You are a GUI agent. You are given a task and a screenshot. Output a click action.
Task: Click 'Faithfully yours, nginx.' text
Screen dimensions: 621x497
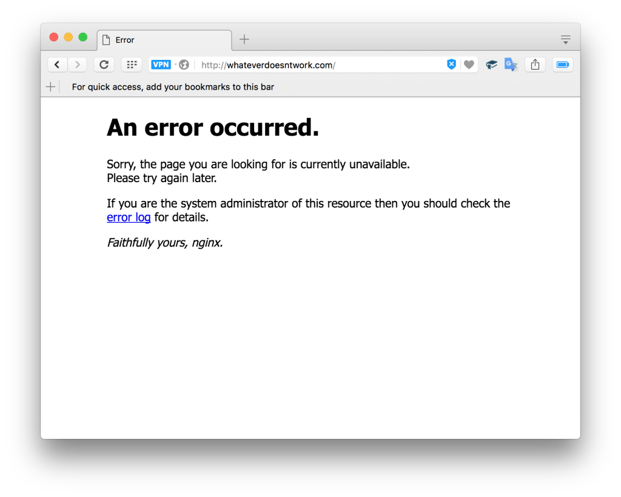(x=165, y=242)
